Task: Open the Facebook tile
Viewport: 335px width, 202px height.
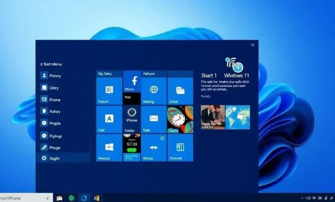Action: point(132,81)
